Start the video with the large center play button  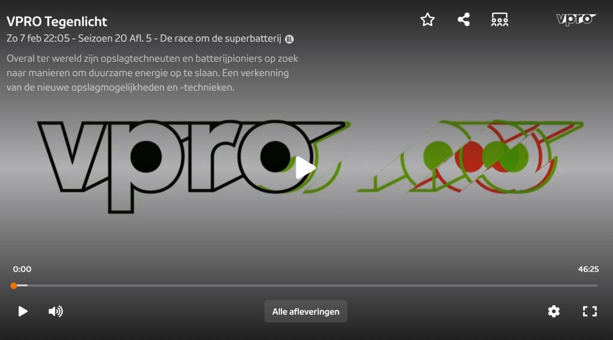pos(305,168)
